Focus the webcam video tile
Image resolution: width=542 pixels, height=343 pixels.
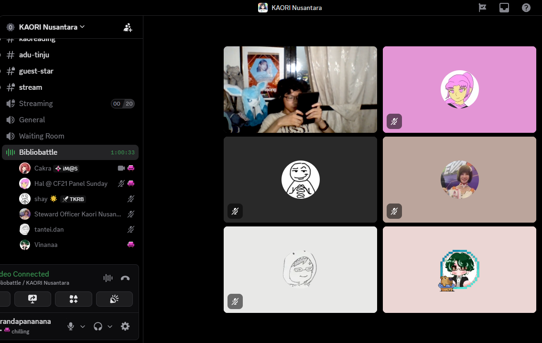(300, 89)
